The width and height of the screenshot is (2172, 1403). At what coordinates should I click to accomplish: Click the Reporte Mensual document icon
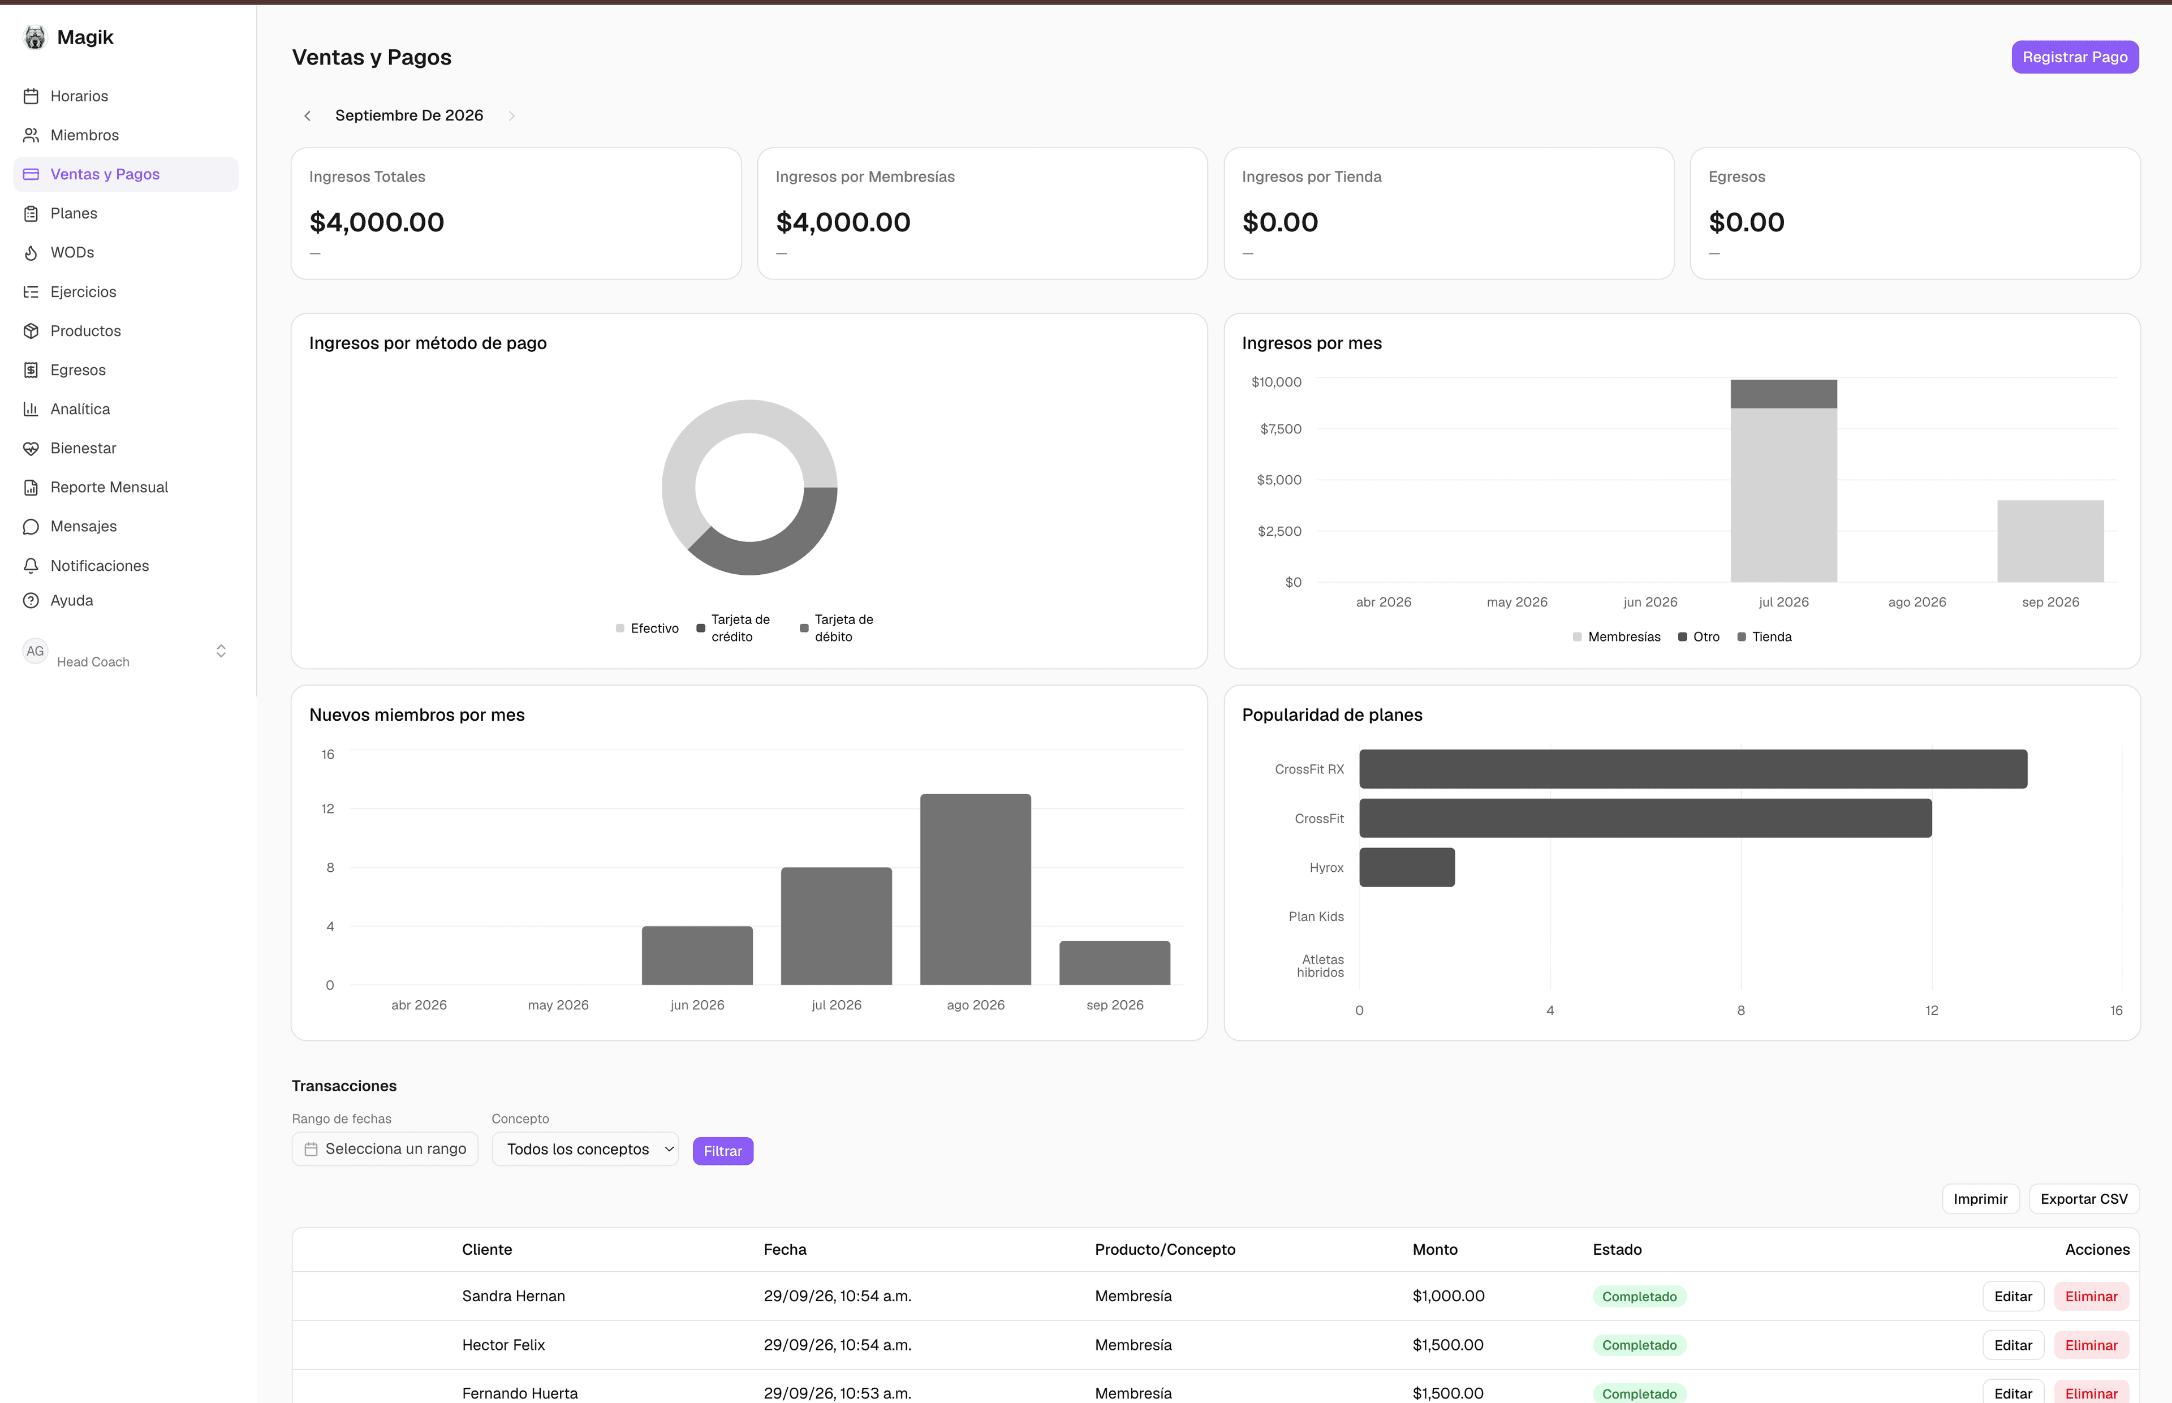pos(31,488)
